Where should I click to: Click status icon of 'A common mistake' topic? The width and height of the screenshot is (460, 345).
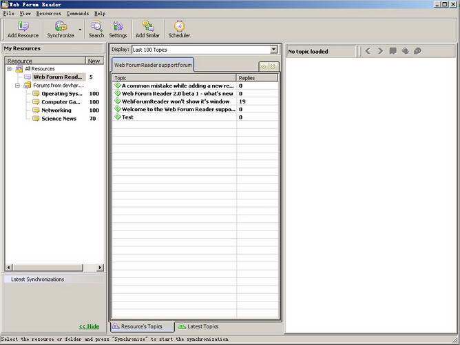(118, 86)
